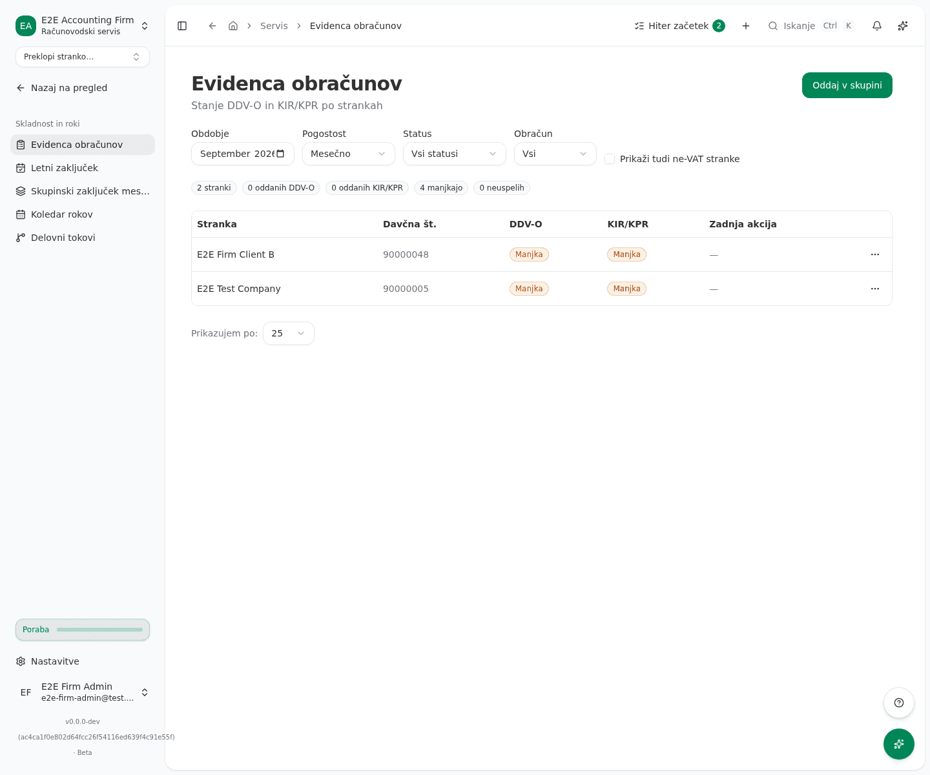
Task: Open the Obračun Vsi dropdown
Action: pos(555,154)
